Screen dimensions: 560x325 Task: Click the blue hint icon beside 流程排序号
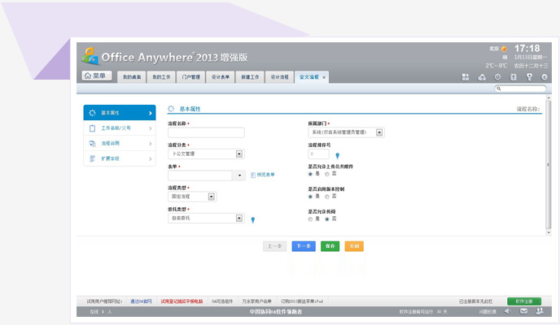click(337, 155)
